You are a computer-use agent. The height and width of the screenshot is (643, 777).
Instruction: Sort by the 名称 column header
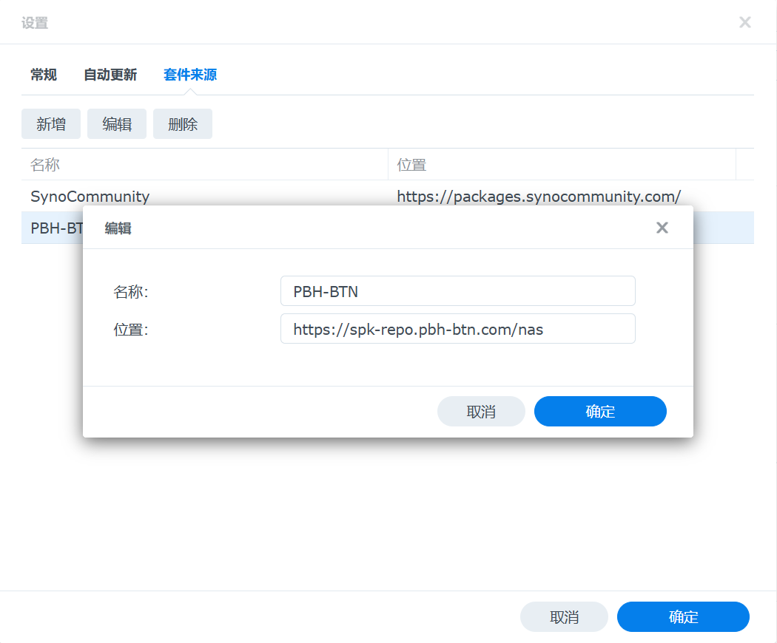click(204, 164)
